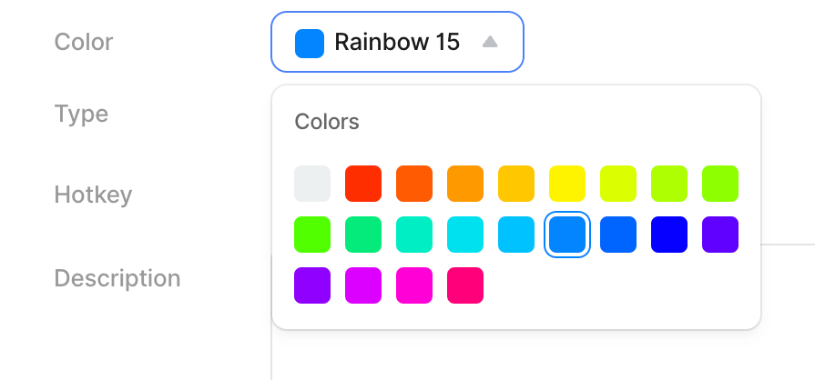Select the bright green swatch in second row

click(312, 235)
